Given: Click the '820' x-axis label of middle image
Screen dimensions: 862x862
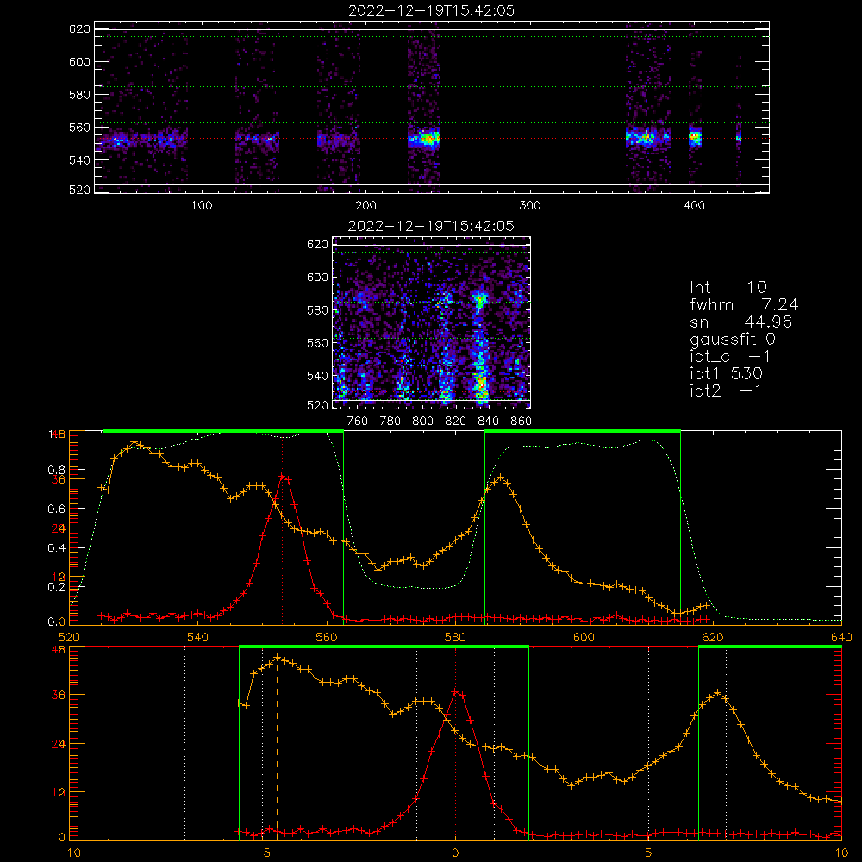Looking at the screenshot, I should click(456, 422).
